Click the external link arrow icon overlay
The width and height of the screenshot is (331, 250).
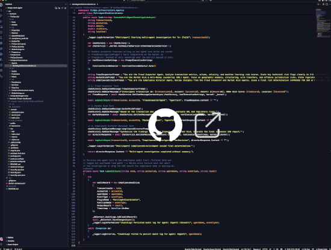click(x=207, y=125)
